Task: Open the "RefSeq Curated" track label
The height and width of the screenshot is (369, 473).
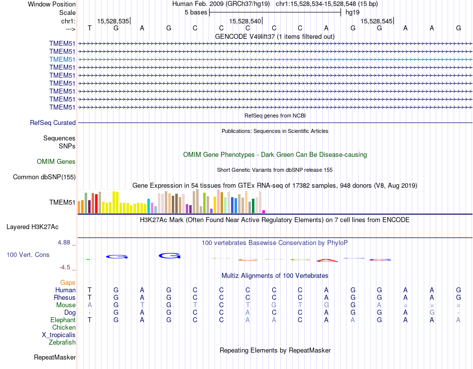Action: 53,123
